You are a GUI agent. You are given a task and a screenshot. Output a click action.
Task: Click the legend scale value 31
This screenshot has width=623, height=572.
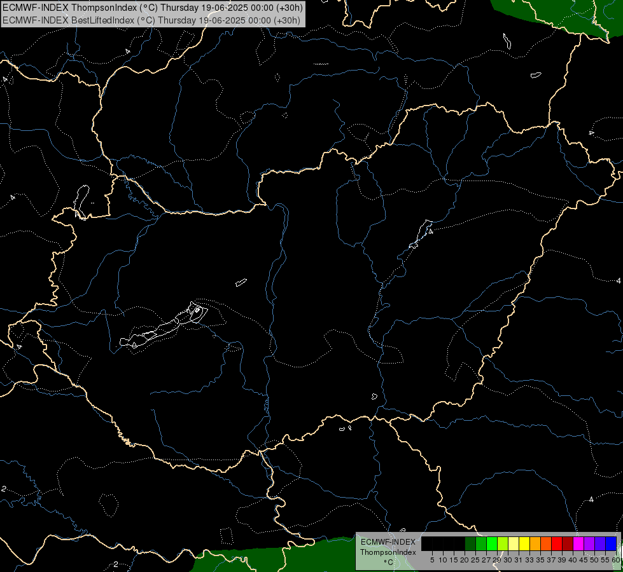click(x=519, y=560)
